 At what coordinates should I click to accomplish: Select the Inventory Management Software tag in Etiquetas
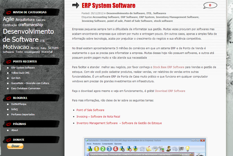point(178,17)
